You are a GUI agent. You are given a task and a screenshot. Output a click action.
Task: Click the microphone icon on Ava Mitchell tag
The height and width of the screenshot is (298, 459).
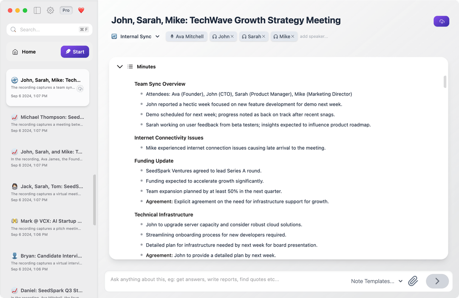(171, 37)
